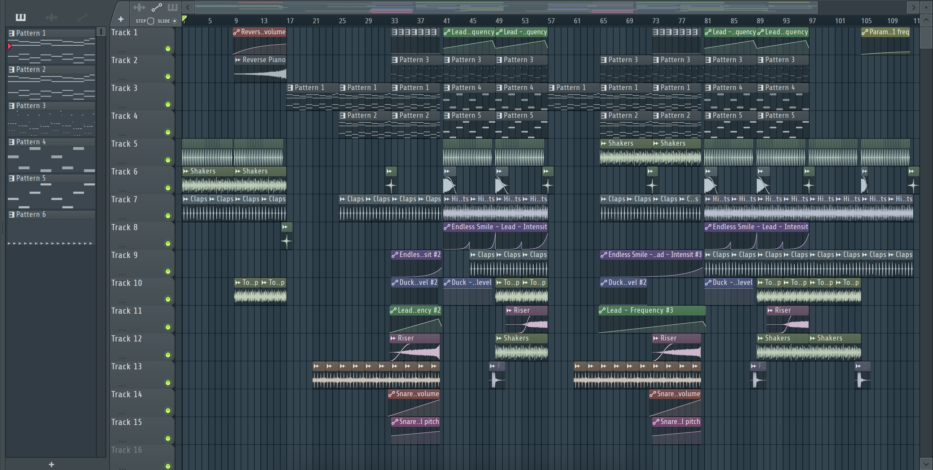Mute Track 13 with its green light
Image resolution: width=933 pixels, height=470 pixels.
click(x=168, y=383)
